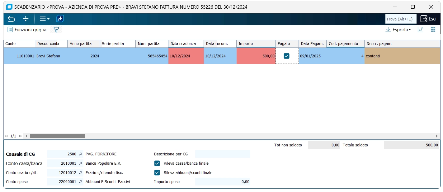Image resolution: width=443 pixels, height=192 pixels.
Task: Toggle Rileva cassa/banca finale checkbox
Action: click(157, 163)
